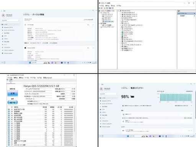Click the 電源とバッテリー window vertical scrollbar
Image resolution: width=196 pixels, height=147 pixels.
(x=195, y=105)
